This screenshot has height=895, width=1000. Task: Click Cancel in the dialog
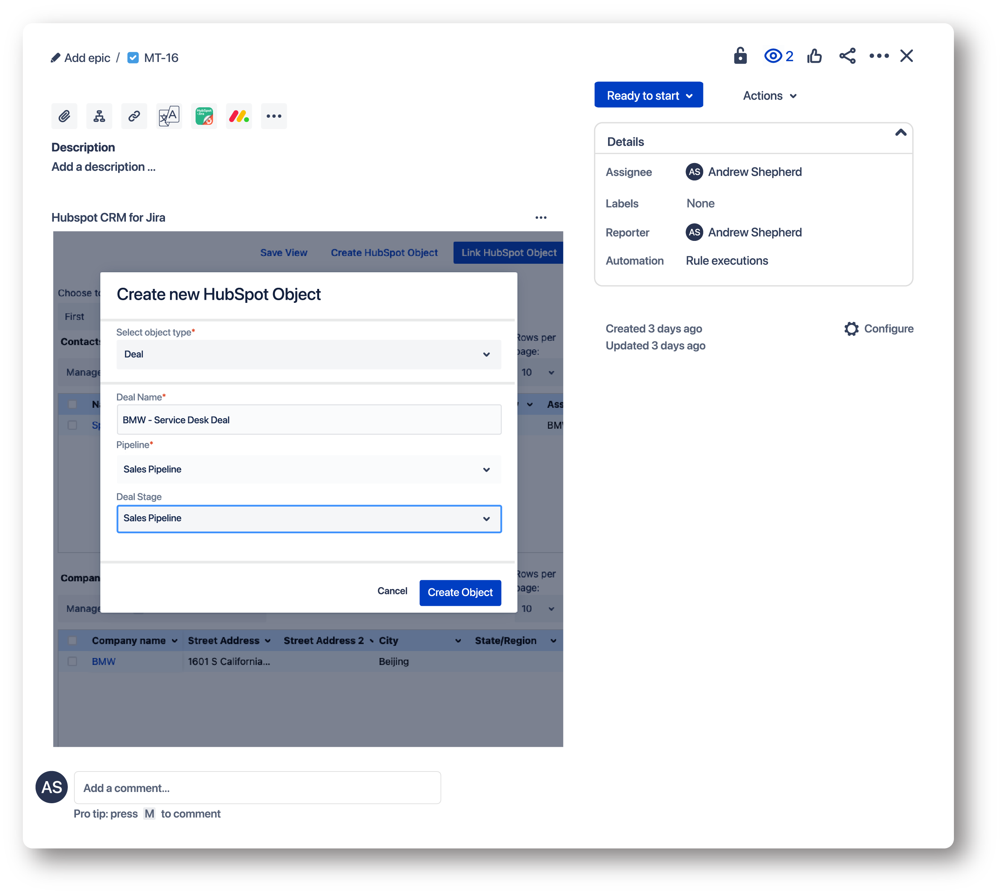[x=392, y=591]
